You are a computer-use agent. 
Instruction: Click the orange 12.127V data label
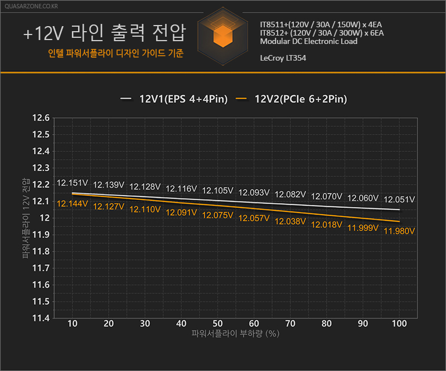pos(109,207)
